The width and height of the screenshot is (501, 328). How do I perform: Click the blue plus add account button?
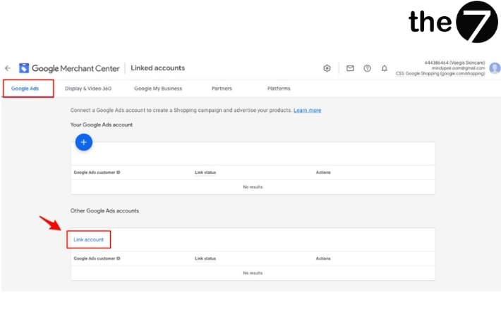(x=84, y=142)
